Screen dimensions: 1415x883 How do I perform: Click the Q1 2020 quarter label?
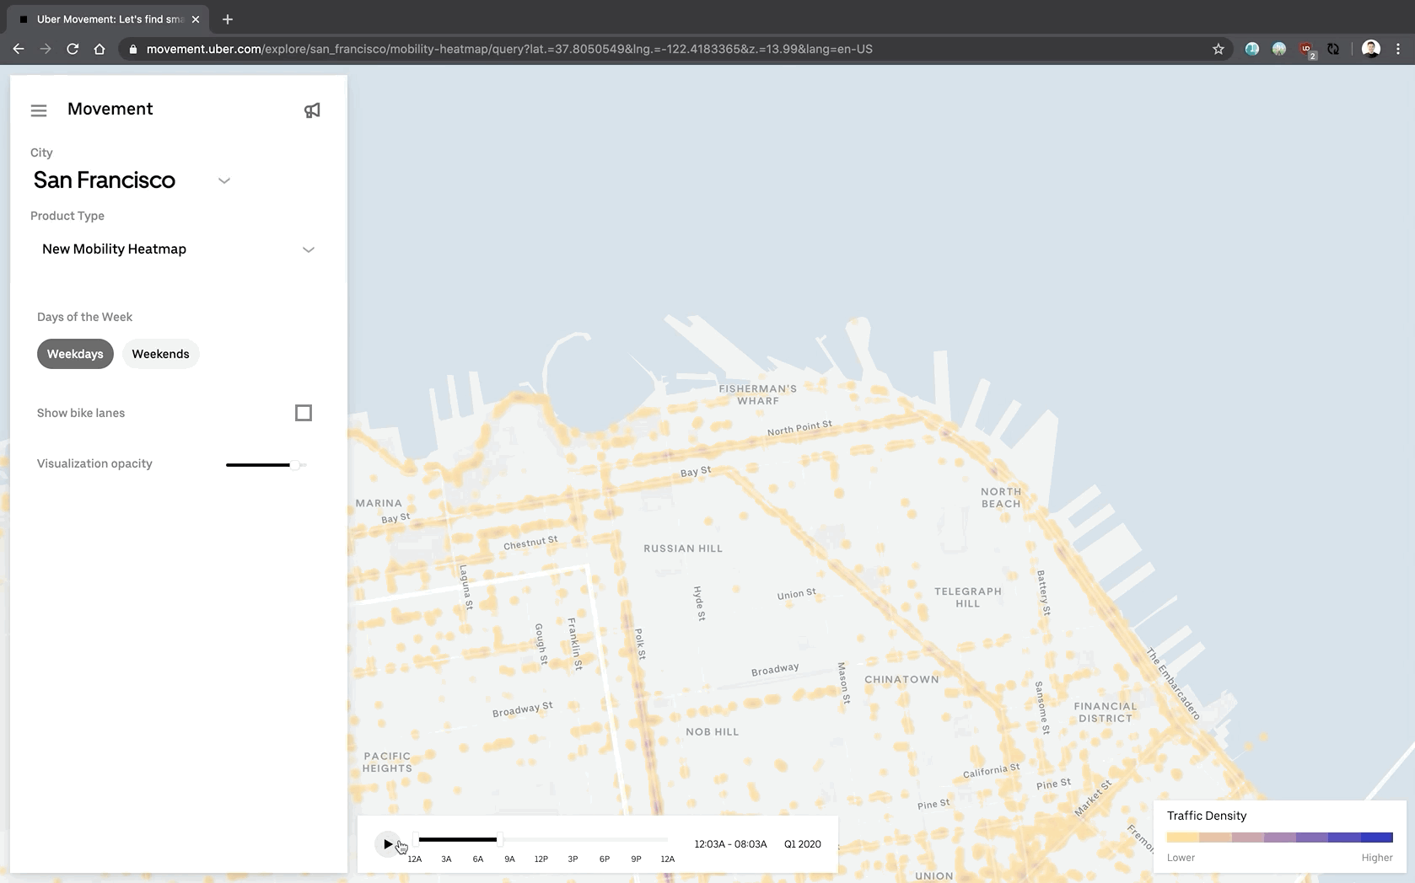tap(803, 843)
